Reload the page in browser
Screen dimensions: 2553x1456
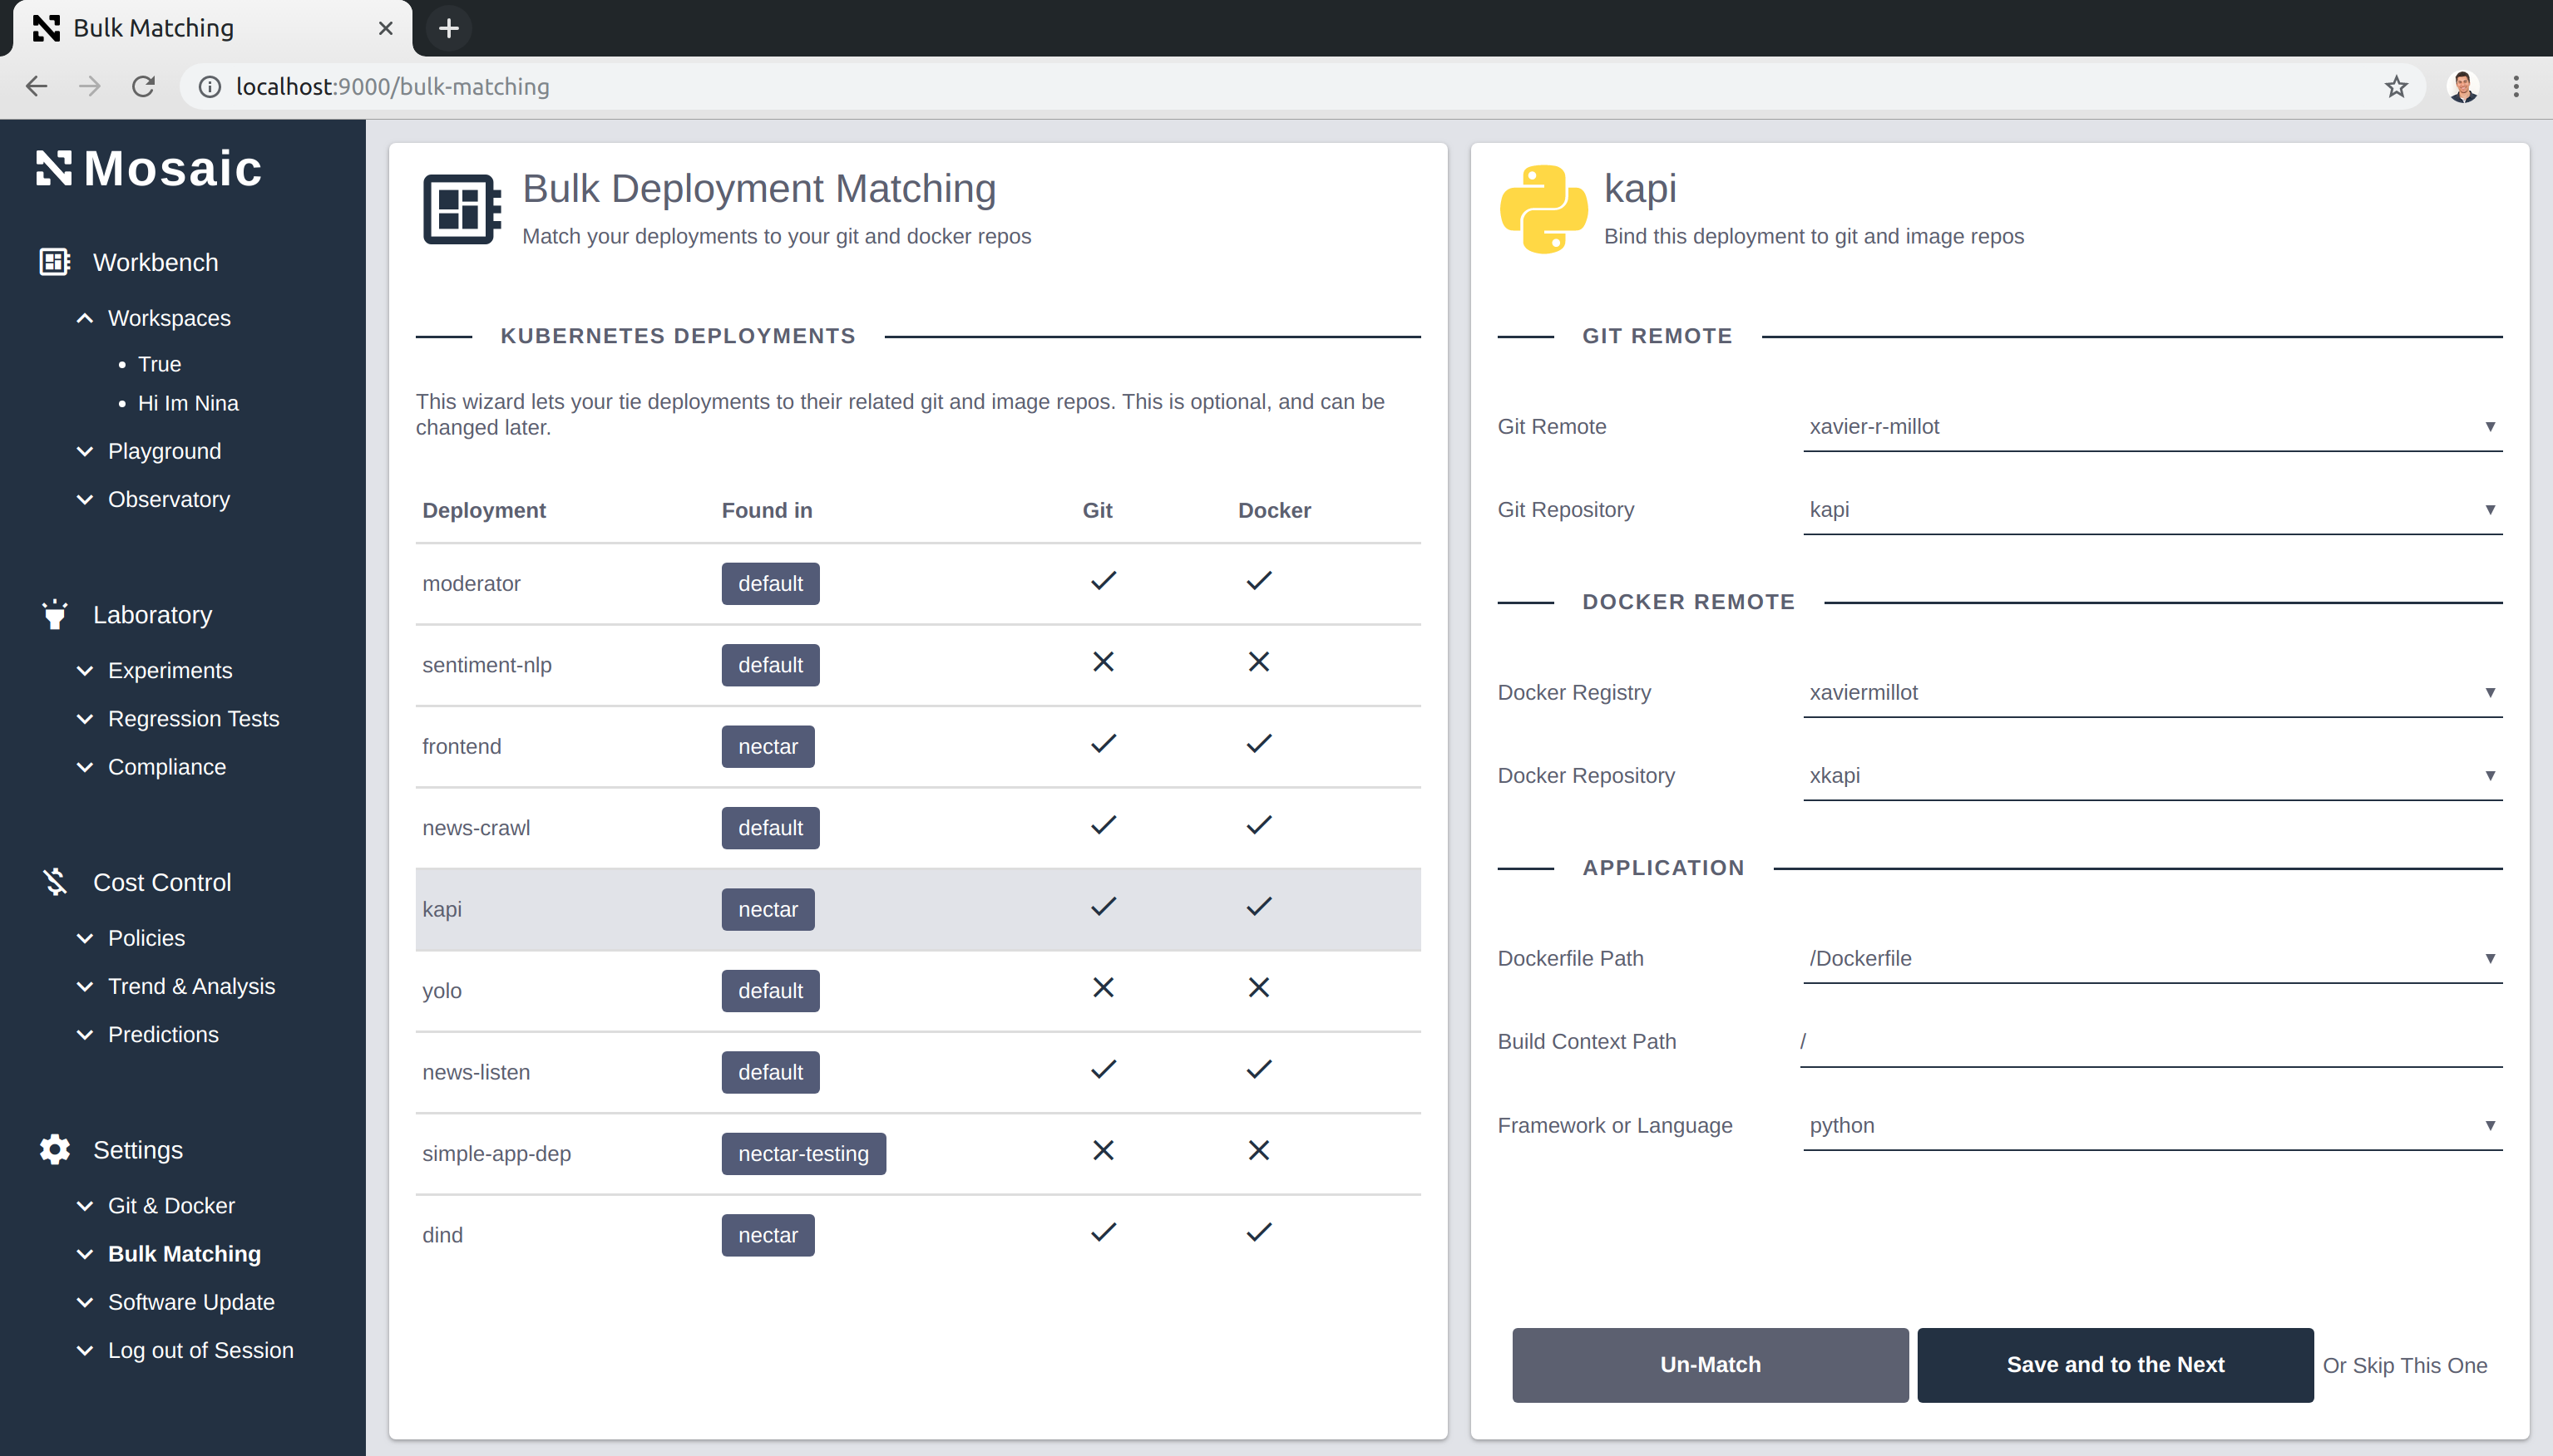(143, 87)
